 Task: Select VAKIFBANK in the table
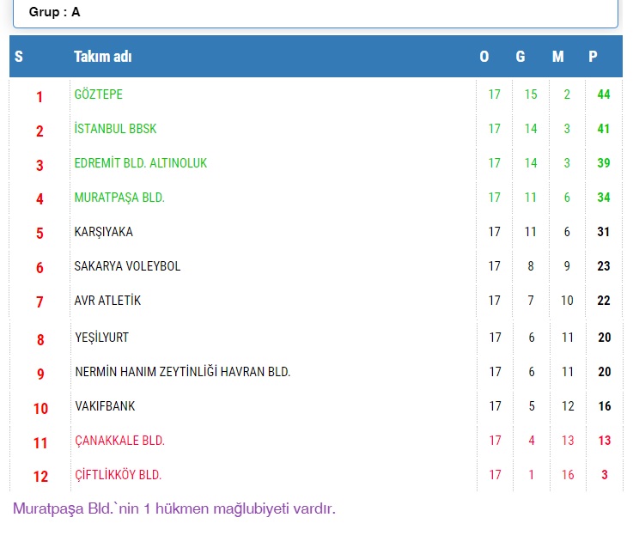[105, 406]
